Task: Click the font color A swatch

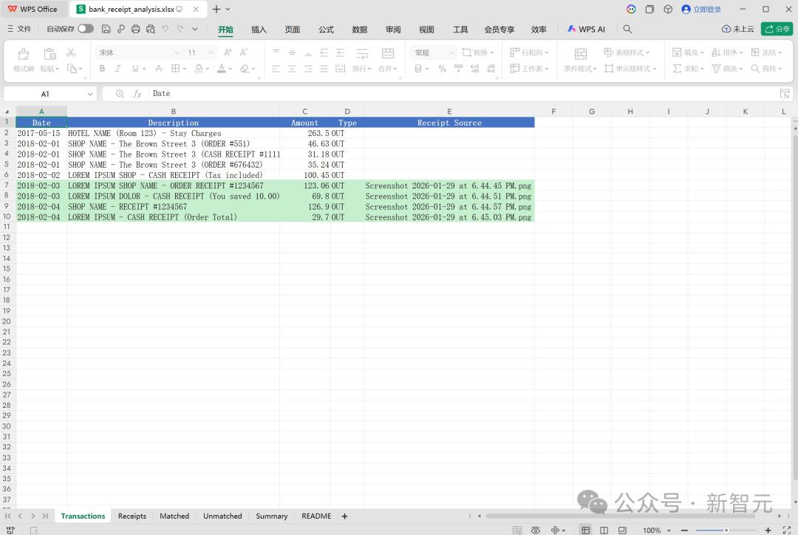Action: [222, 68]
